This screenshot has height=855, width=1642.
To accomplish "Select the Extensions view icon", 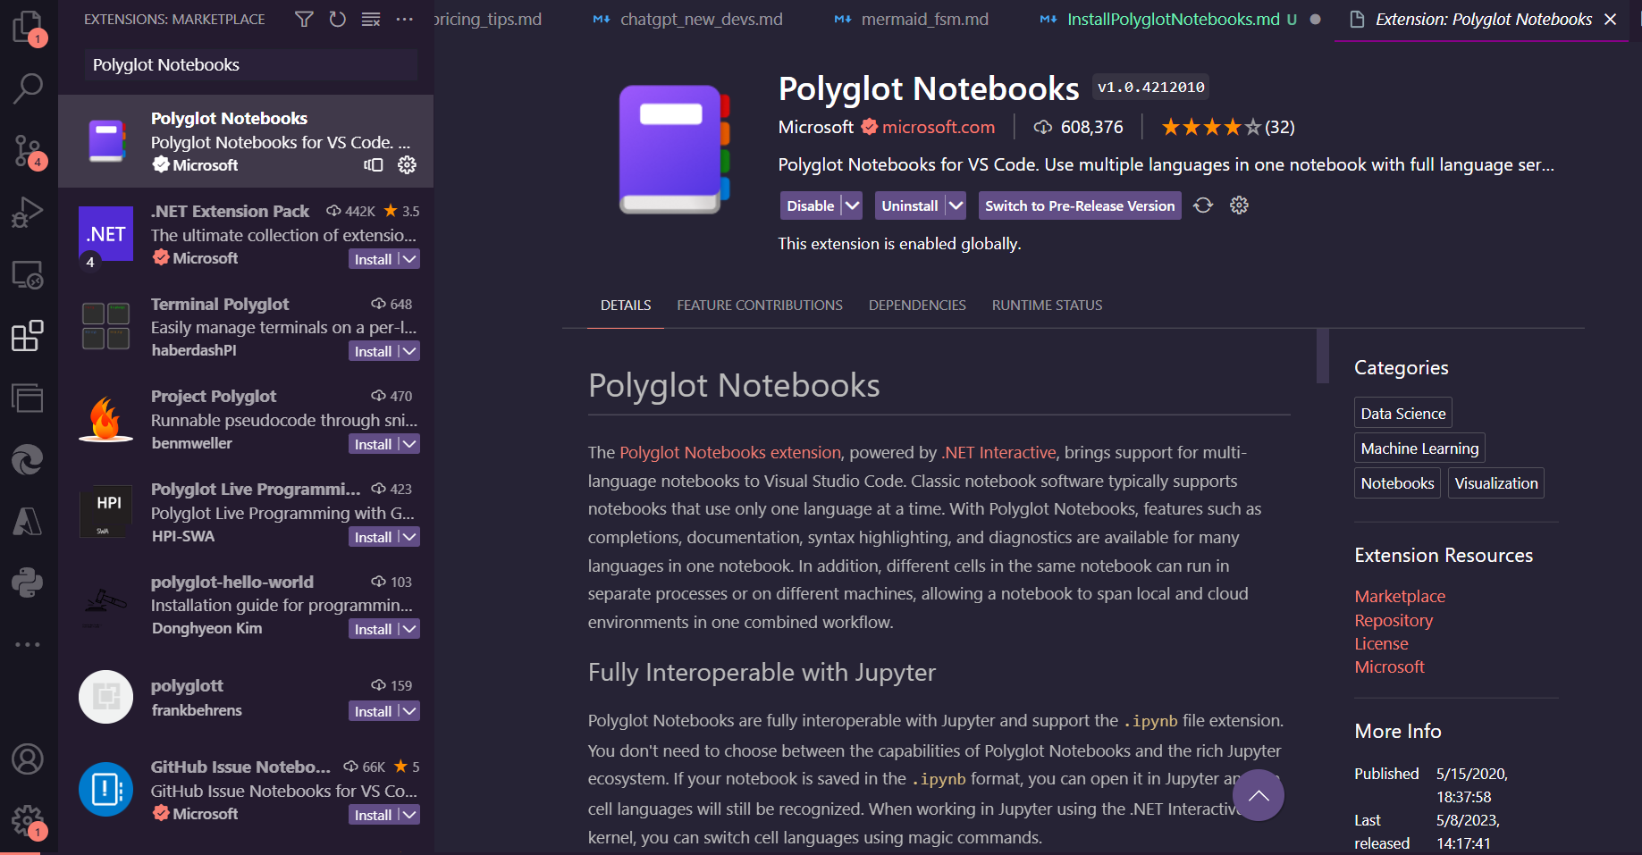I will pos(28,336).
